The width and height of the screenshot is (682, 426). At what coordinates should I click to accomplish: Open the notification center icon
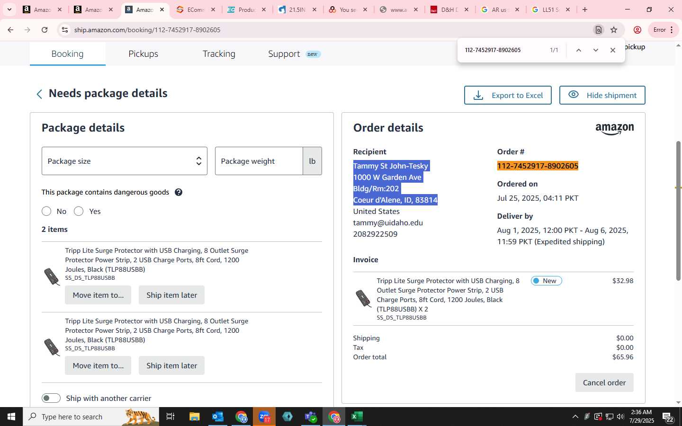click(x=668, y=417)
